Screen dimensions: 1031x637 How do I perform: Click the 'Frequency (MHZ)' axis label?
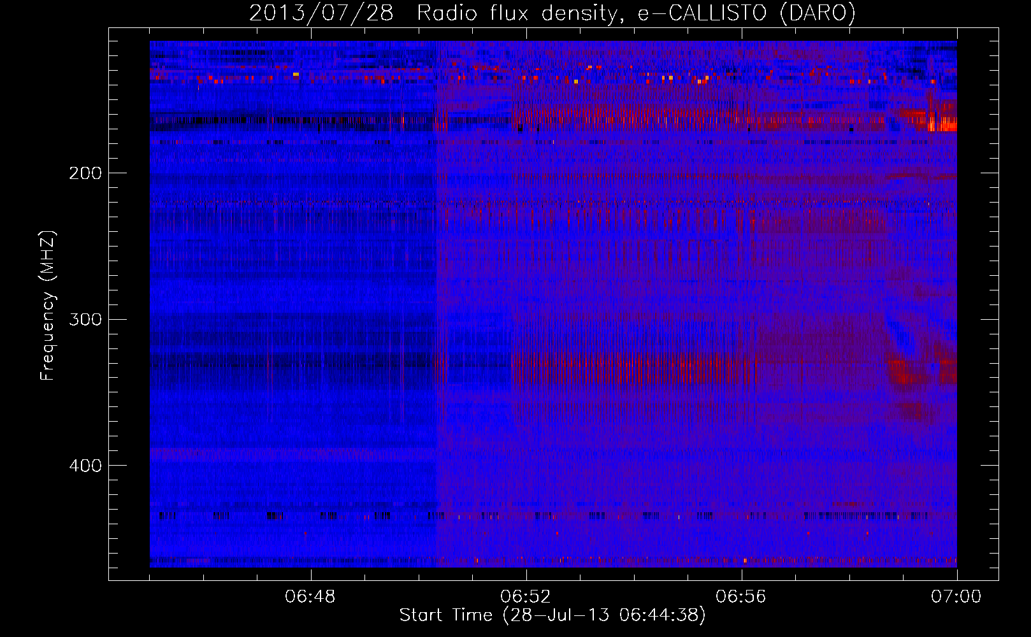(48, 306)
